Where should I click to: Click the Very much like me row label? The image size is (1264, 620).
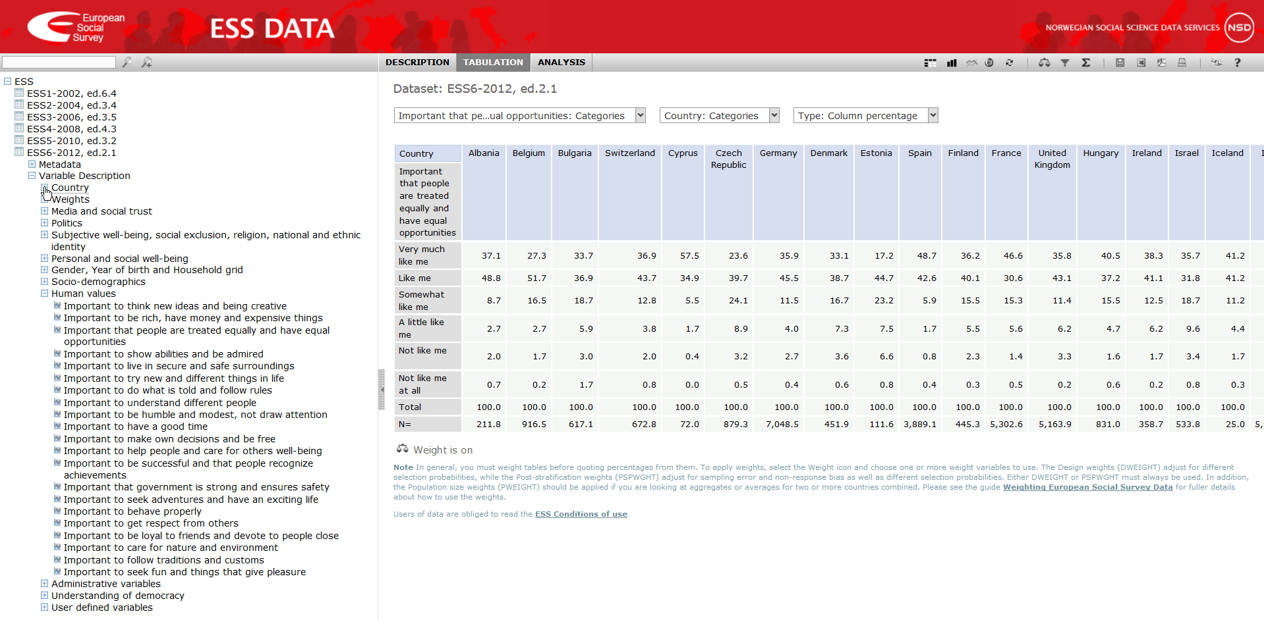tap(428, 255)
